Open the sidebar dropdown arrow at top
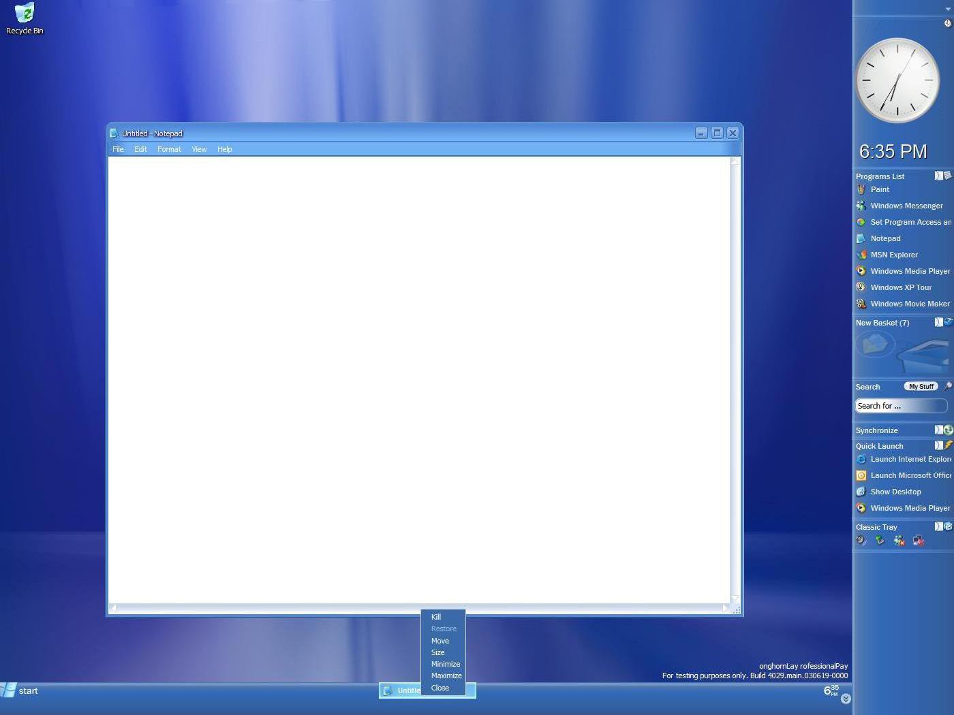The height and width of the screenshot is (715, 954). tap(947, 8)
